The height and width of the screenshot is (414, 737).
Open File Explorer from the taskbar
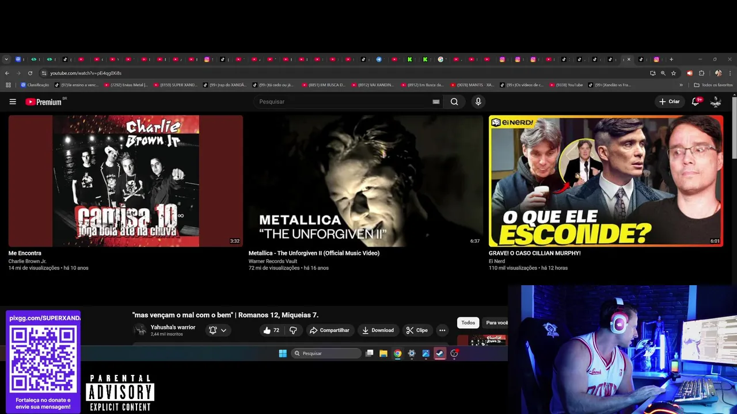383,354
